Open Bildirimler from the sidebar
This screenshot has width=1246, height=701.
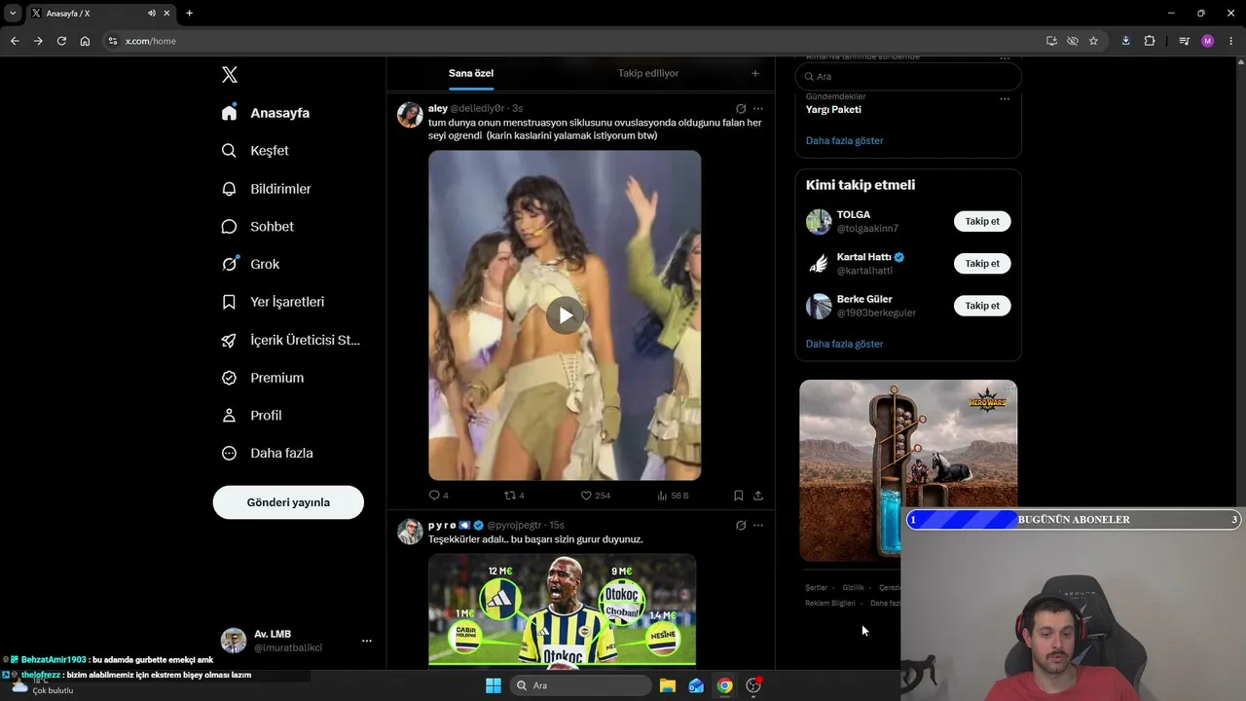(267, 189)
